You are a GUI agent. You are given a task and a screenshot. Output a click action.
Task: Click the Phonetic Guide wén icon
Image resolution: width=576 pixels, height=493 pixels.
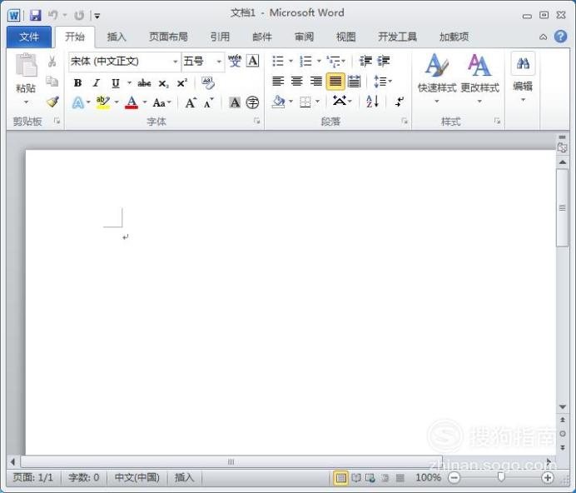[235, 61]
